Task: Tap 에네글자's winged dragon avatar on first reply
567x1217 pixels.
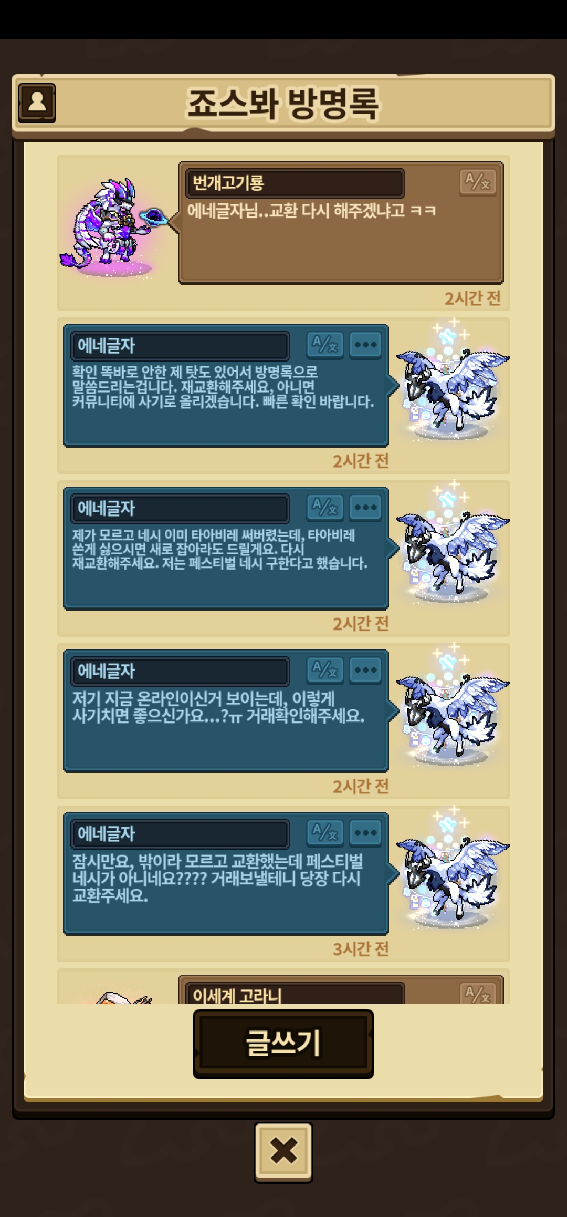Action: pos(453,379)
